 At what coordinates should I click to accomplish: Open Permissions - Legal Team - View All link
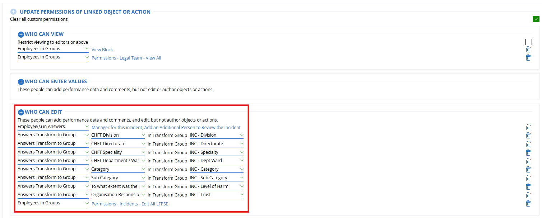(x=126, y=58)
